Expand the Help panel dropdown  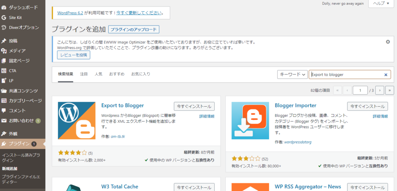pos(379,3)
